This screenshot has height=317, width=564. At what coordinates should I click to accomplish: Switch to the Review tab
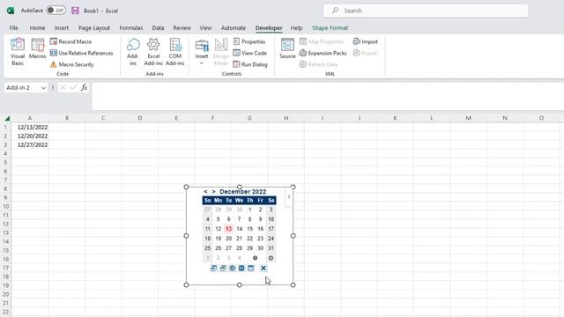182,27
